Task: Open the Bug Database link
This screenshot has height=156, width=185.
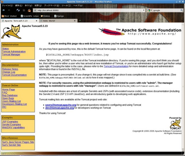Action: [10, 95]
